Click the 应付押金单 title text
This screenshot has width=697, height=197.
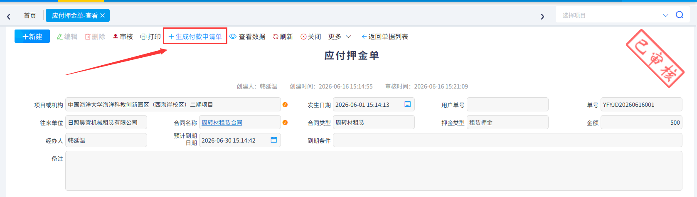pos(352,55)
